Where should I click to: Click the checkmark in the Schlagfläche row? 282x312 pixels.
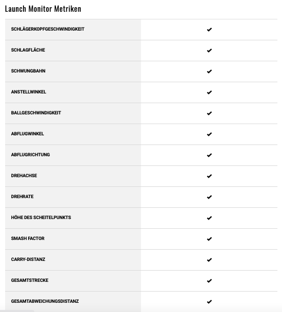point(209,51)
